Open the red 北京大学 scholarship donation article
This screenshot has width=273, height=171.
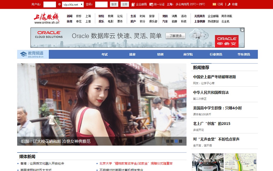tap(136, 164)
